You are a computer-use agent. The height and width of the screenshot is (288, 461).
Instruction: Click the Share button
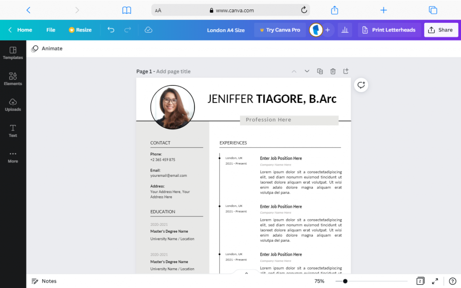[x=441, y=30]
